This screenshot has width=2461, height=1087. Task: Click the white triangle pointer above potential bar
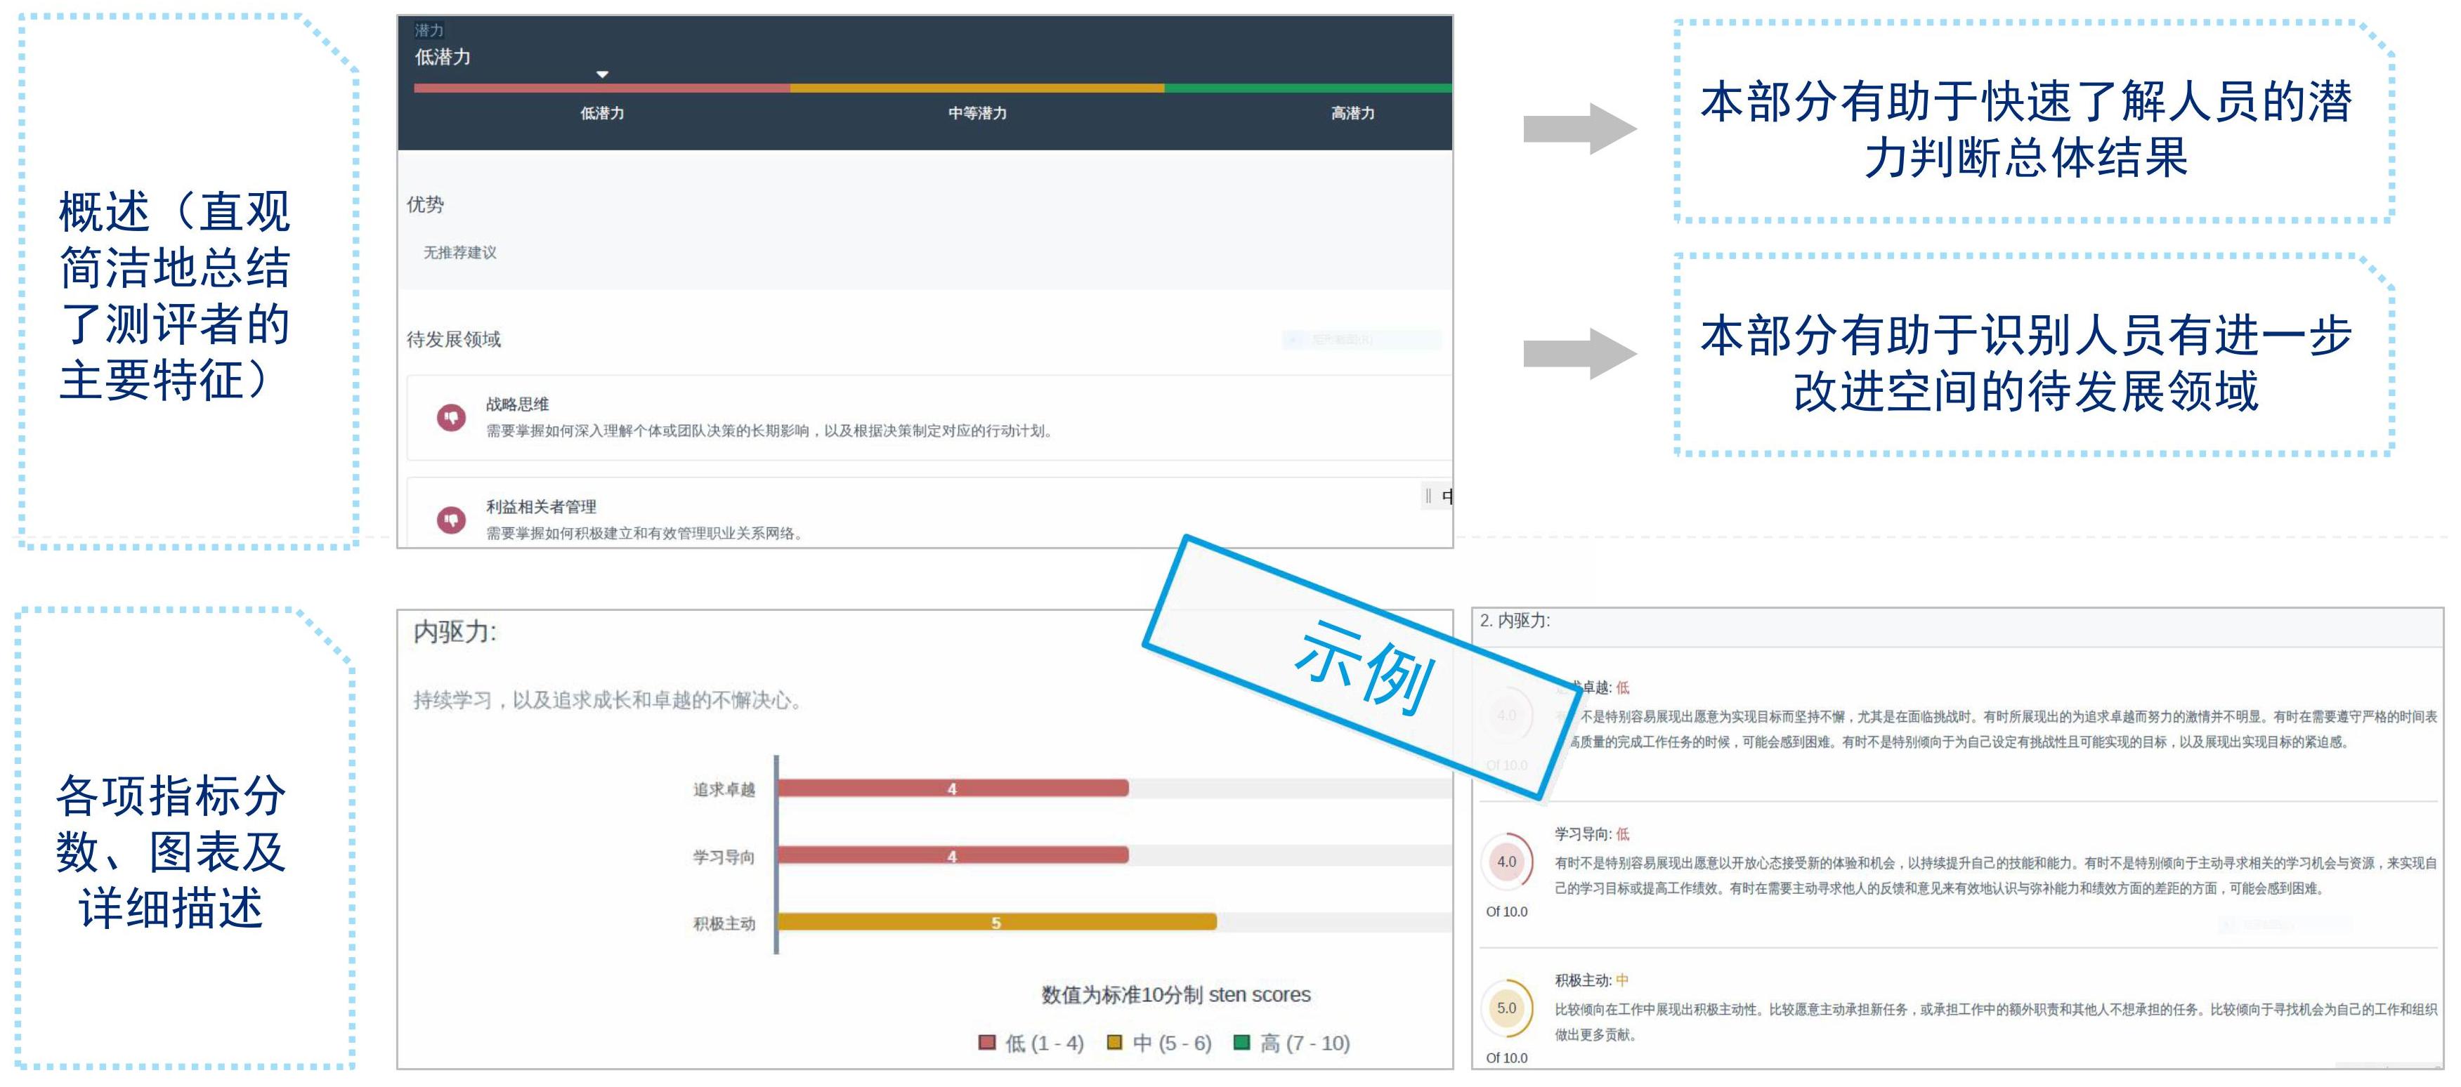click(x=602, y=74)
